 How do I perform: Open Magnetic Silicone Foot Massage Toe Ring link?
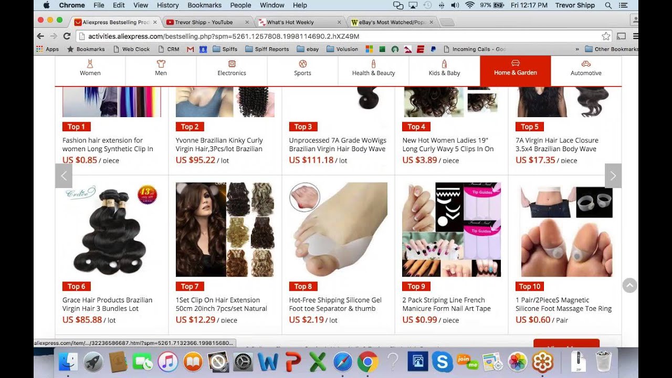point(564,304)
